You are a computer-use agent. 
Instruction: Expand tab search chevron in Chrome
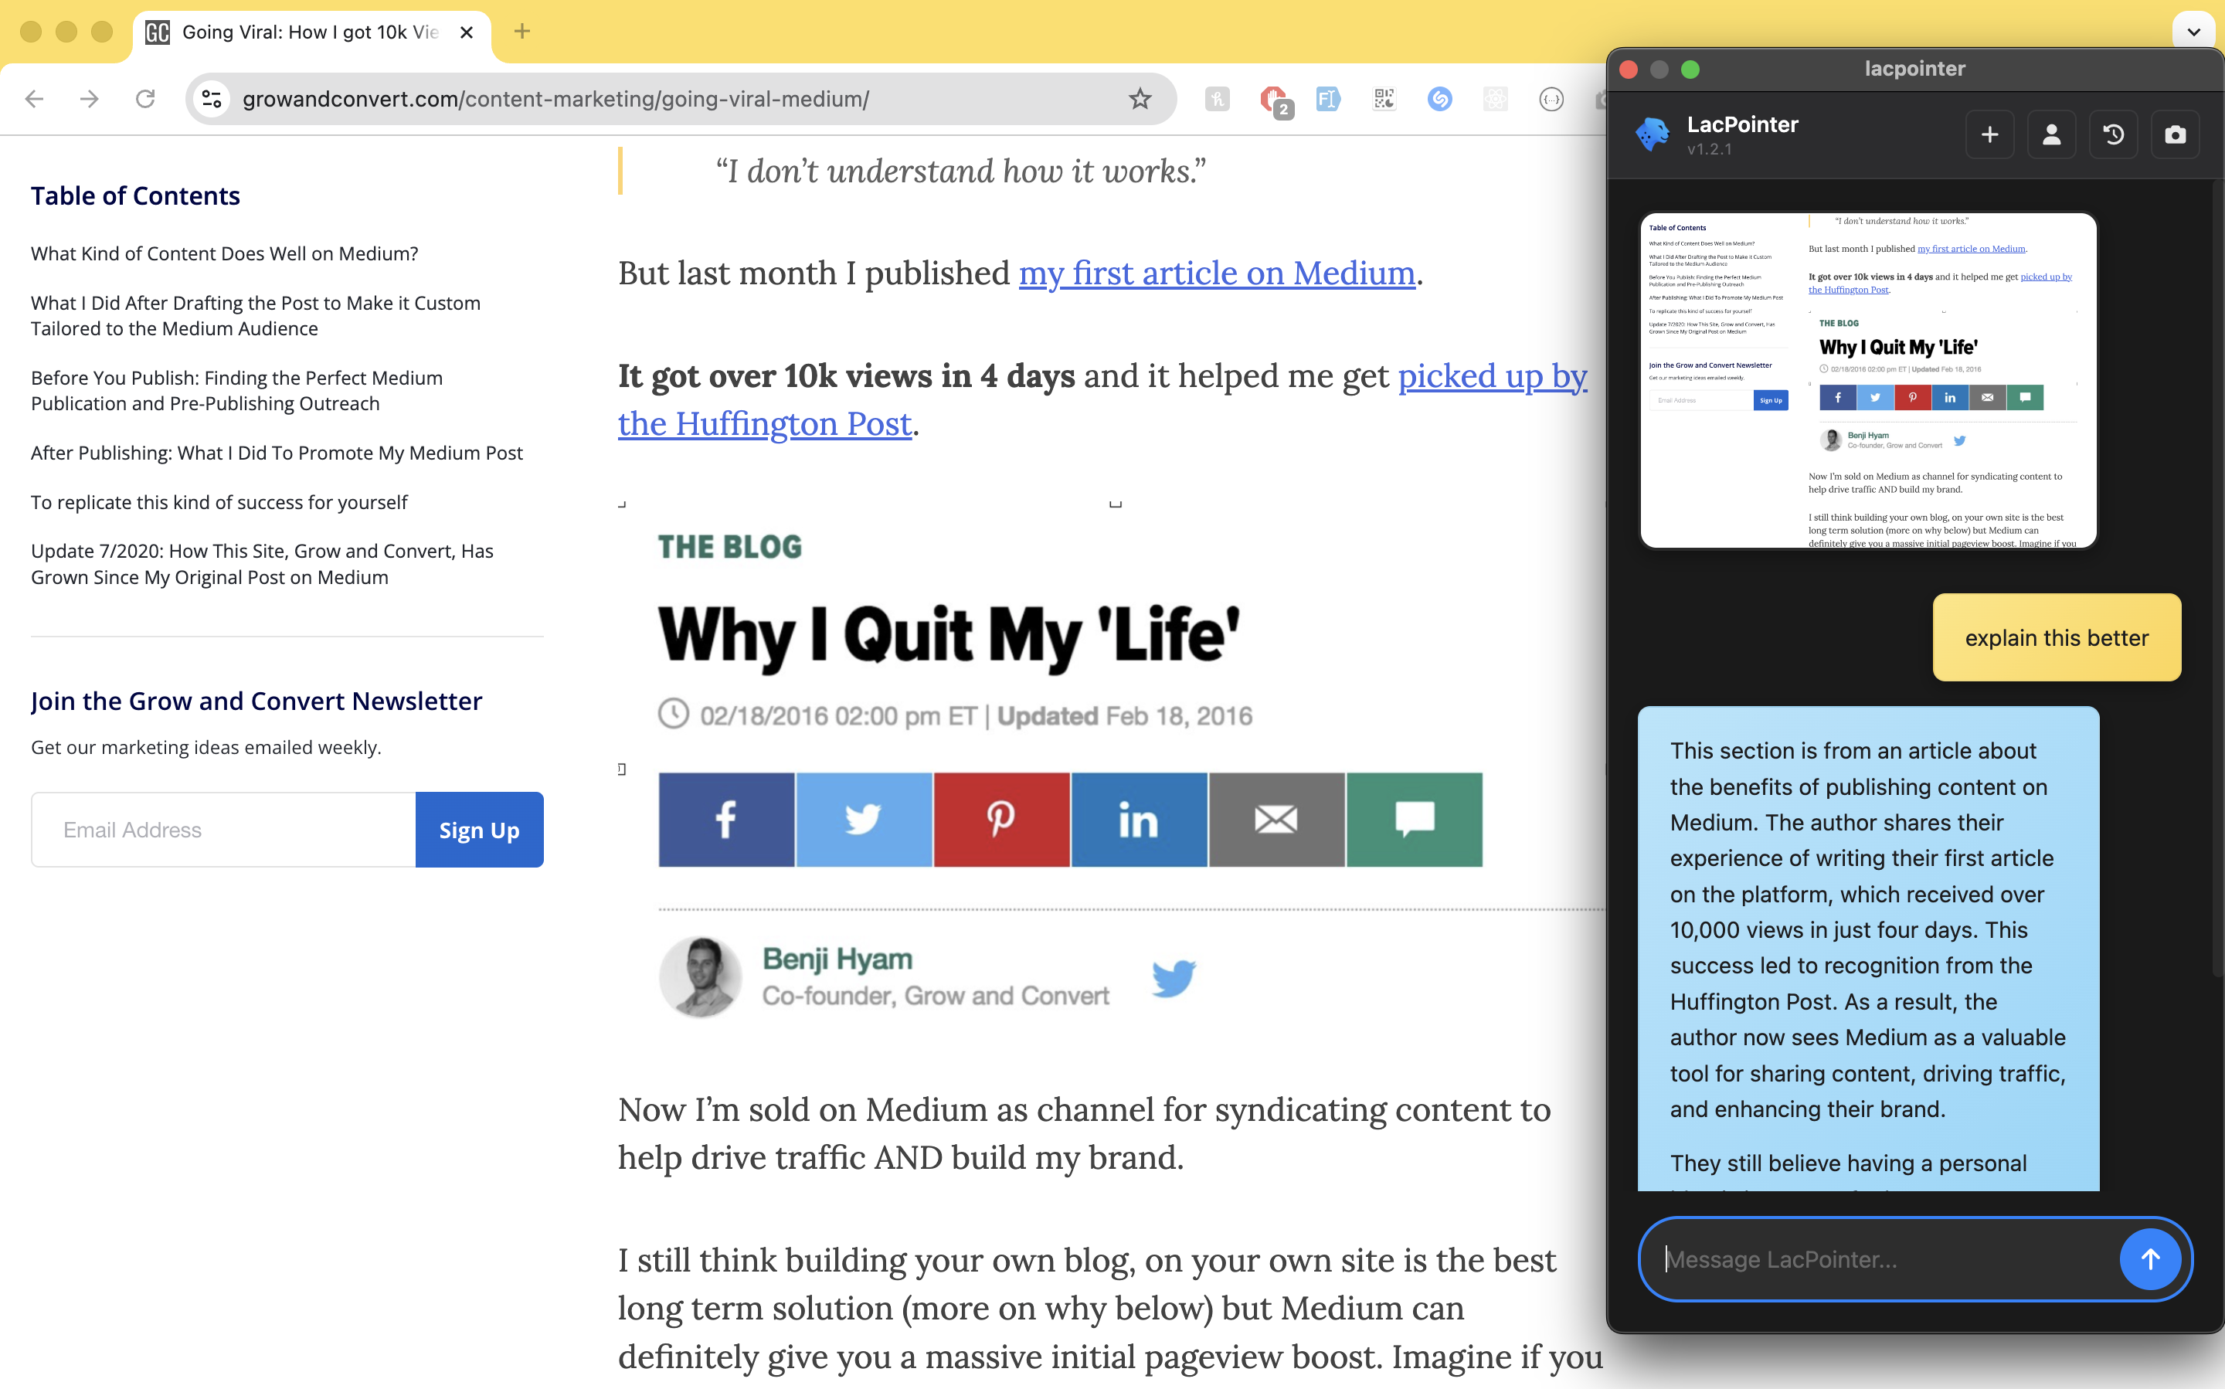click(x=2193, y=31)
